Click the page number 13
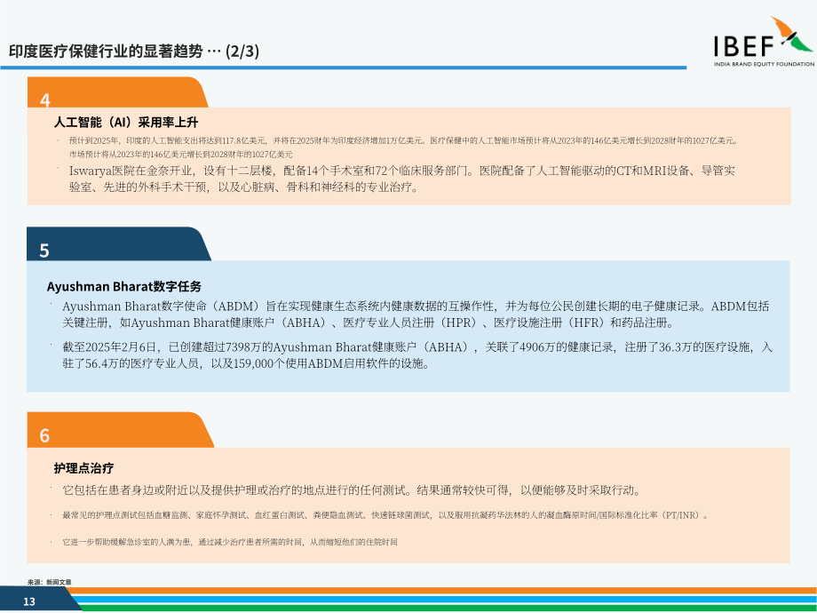Viewport: 817px width, 613px height. [x=29, y=601]
